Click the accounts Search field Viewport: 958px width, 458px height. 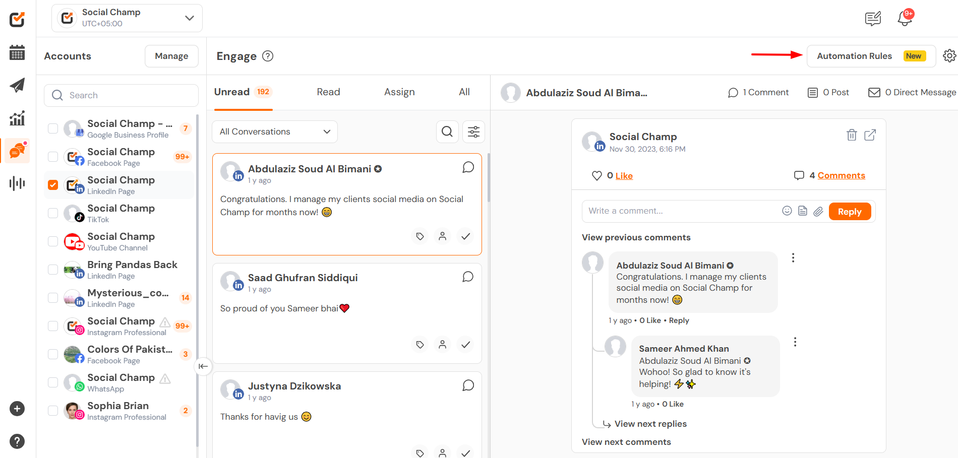point(121,95)
